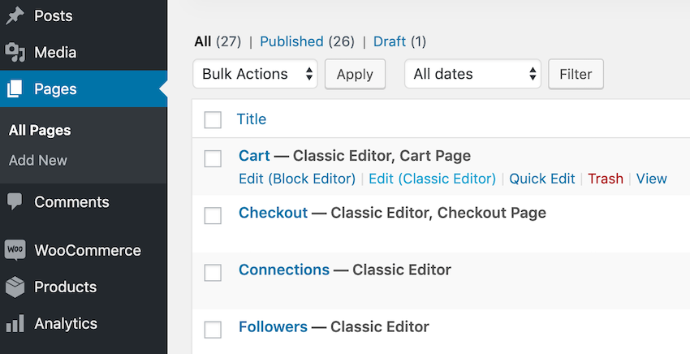Screen dimensions: 690x354
Task: Sort pages by Title column header
Action: pyautogui.click(x=251, y=119)
